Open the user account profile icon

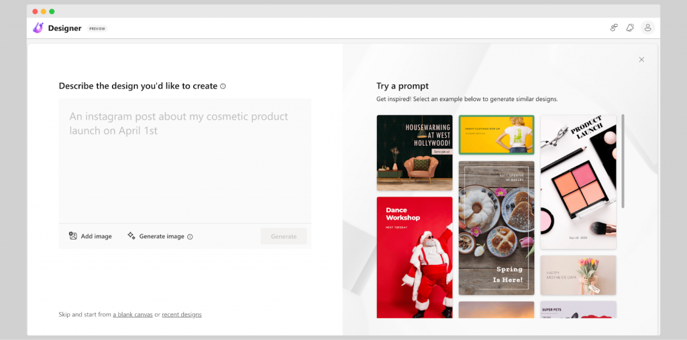(x=647, y=27)
